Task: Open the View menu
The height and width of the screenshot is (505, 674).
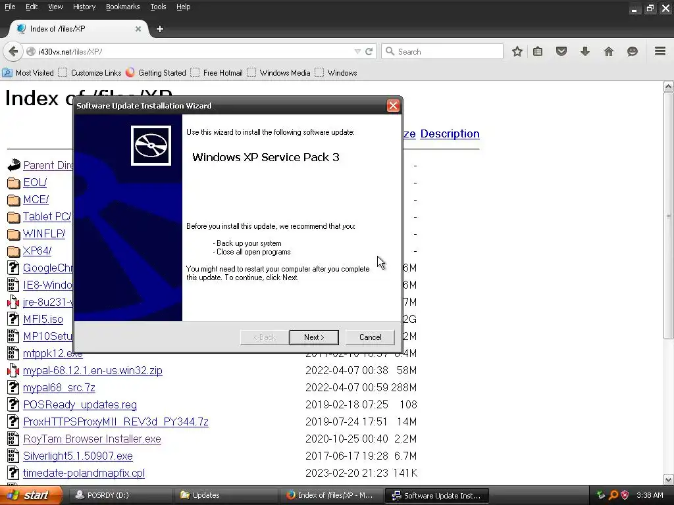Action: pyautogui.click(x=55, y=7)
